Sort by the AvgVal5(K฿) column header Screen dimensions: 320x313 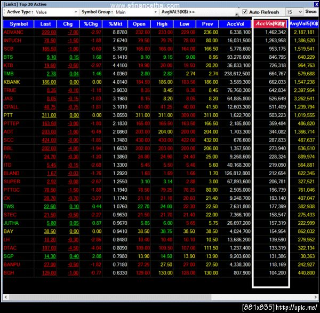(304, 24)
